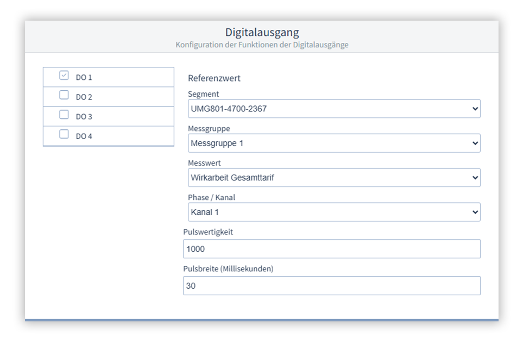Expand the Messgruppe 1 dropdown
This screenshot has width=523, height=342.
tap(326, 143)
